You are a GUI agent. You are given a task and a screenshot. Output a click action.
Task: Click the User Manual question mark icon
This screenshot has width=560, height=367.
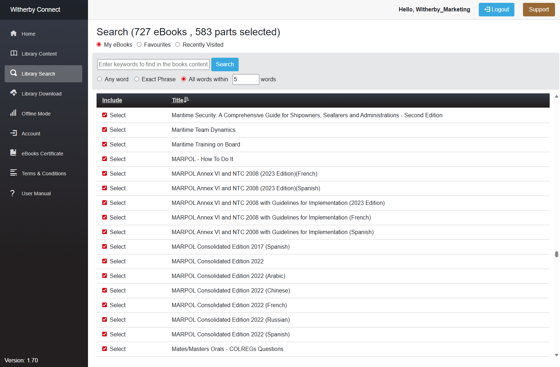(13, 193)
